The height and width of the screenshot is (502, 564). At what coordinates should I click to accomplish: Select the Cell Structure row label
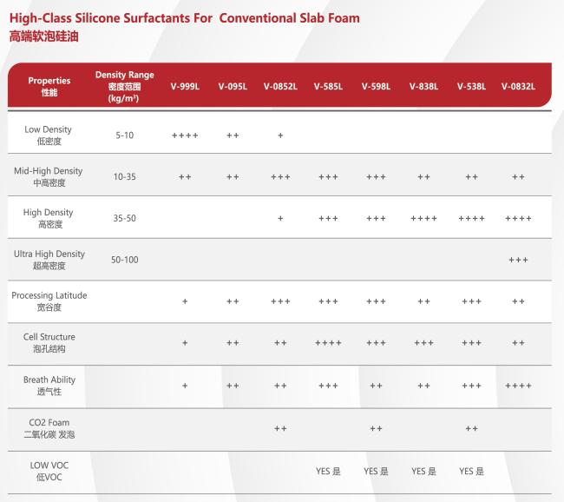(x=49, y=342)
